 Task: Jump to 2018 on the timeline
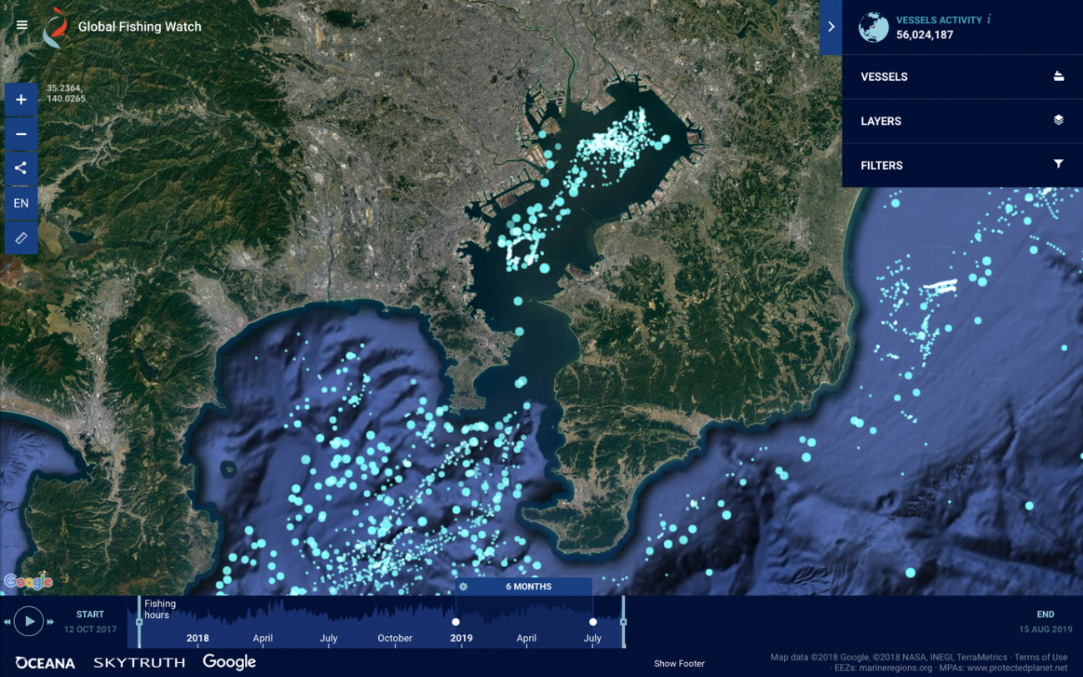[198, 639]
